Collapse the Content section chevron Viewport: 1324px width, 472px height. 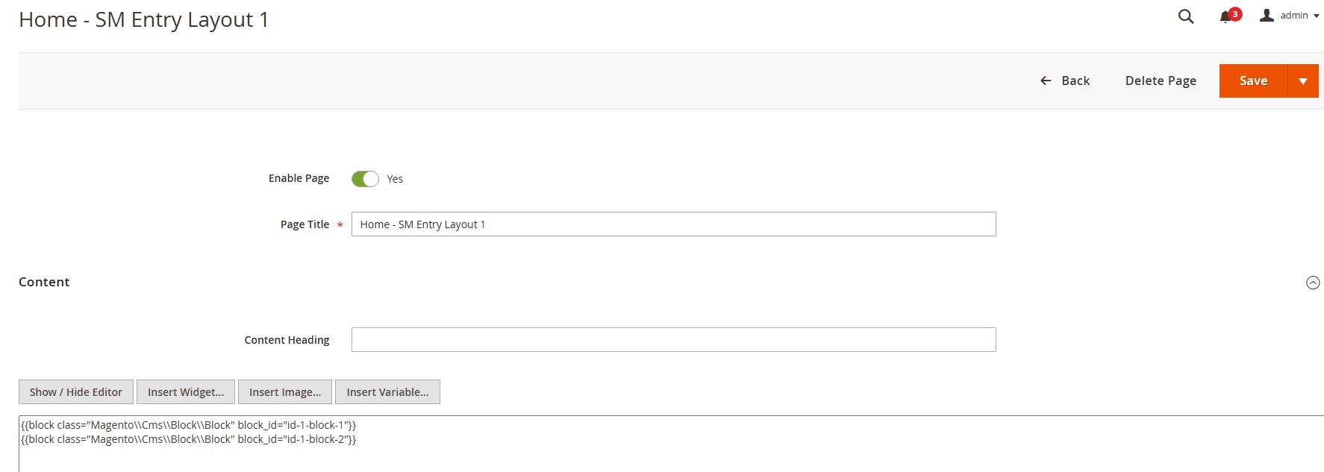(x=1313, y=283)
